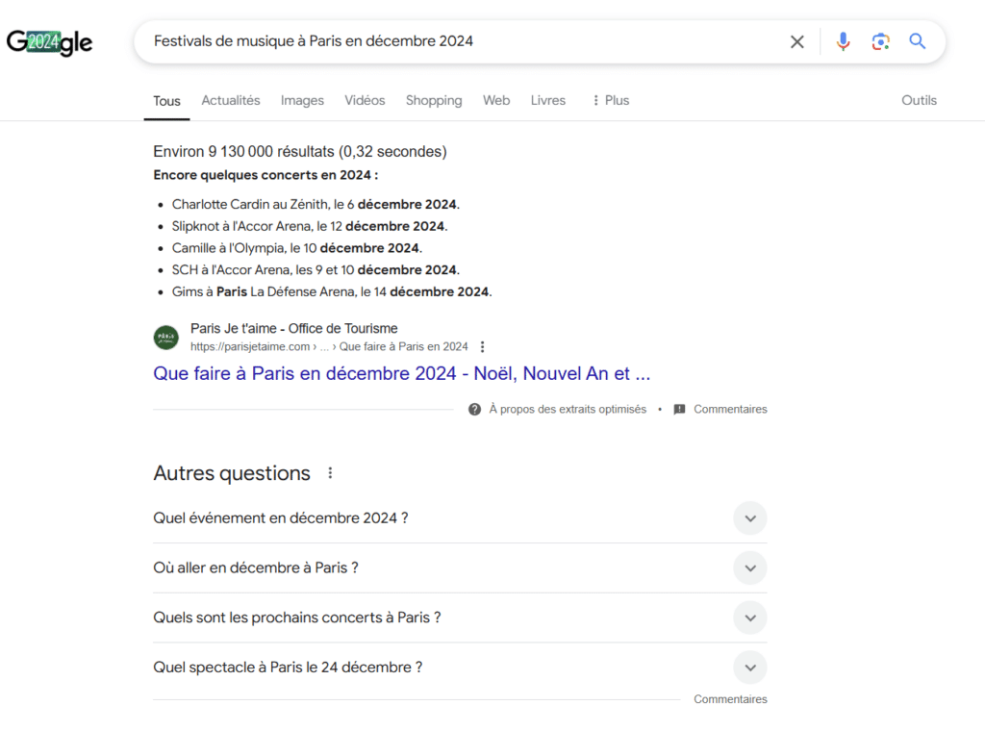The image size is (985, 731).
Task: Switch to the Actualités tab
Action: [x=231, y=100]
